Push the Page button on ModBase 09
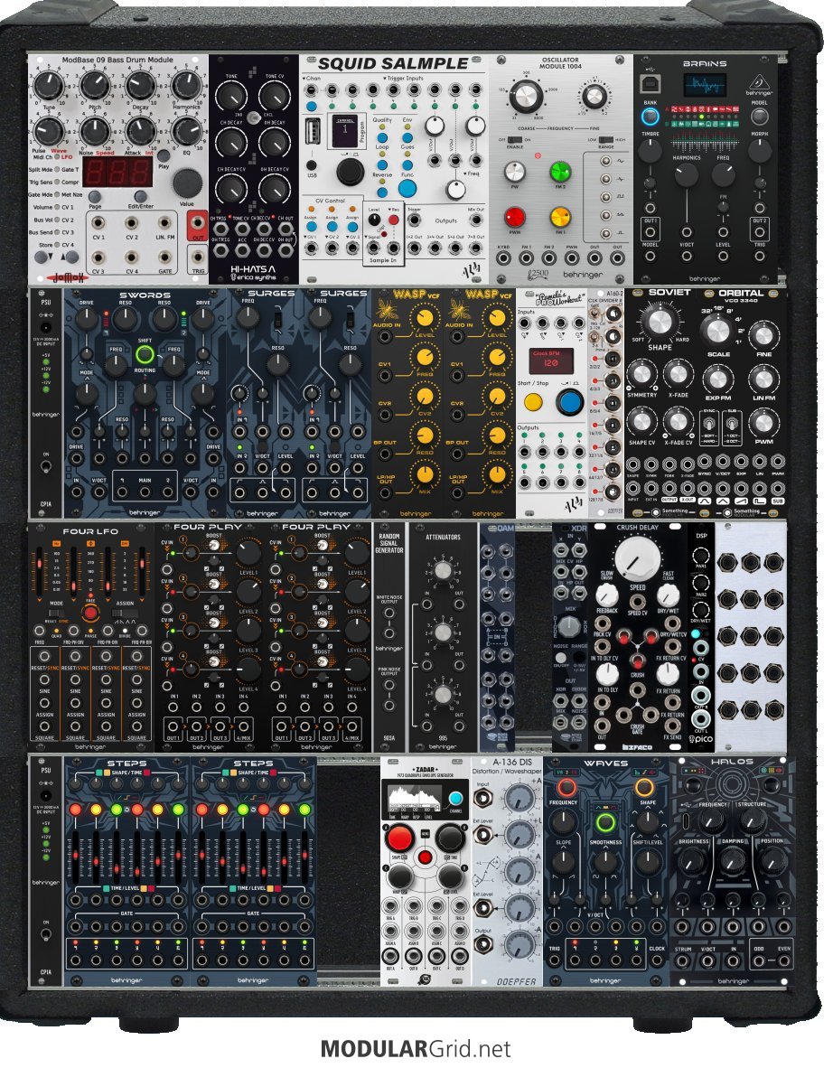This screenshot has width=833, height=1068. [x=95, y=198]
